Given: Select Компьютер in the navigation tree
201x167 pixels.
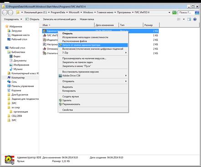Looking at the screenshot, I should click(x=18, y=77).
